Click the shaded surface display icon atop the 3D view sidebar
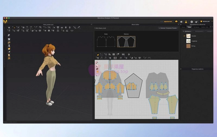 tap(9, 35)
